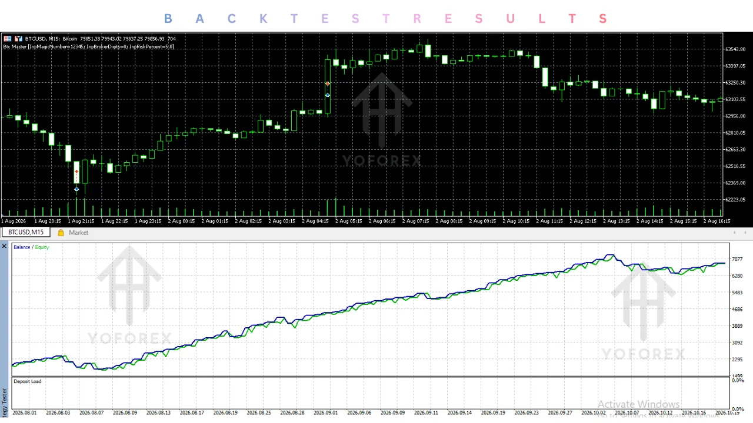The height and width of the screenshot is (423, 753).
Task: Click the lock icon on the Market tab
Action: pyautogui.click(x=61, y=233)
